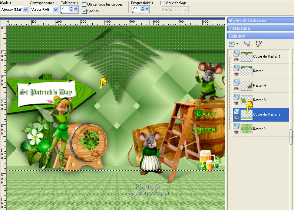Click the Tolérance value field
The width and height of the screenshot is (294, 210).
(x=65, y=9)
